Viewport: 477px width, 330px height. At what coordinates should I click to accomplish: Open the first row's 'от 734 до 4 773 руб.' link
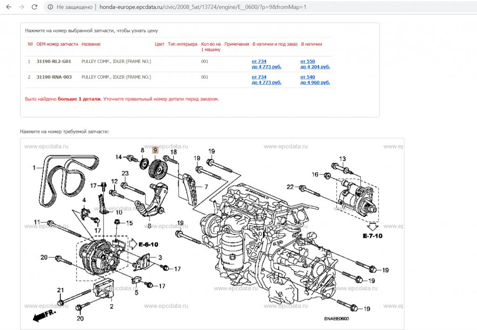266,64
